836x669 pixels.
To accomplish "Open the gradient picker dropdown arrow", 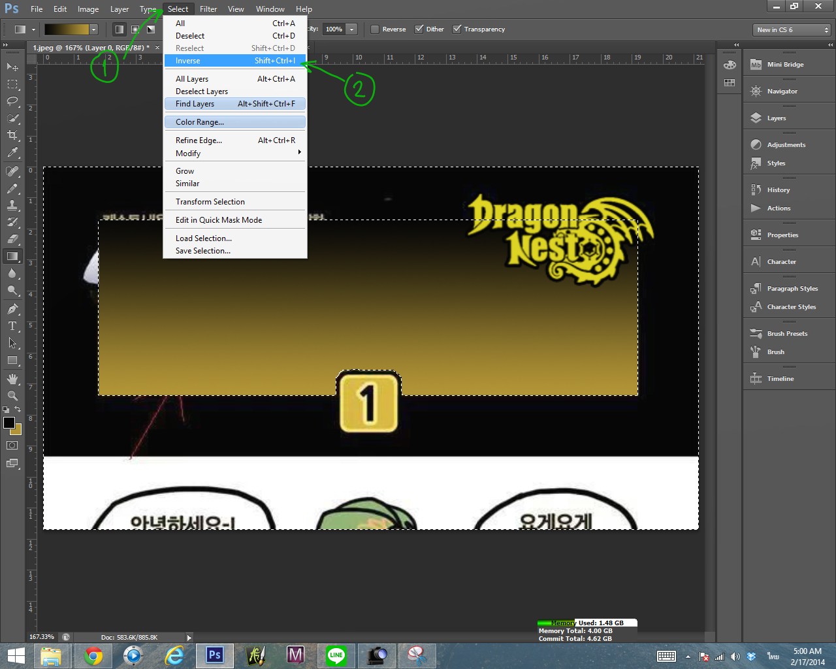I will click(x=94, y=29).
